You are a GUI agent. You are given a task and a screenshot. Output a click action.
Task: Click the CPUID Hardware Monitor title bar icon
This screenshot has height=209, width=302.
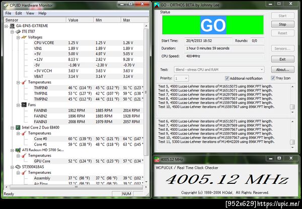click(7, 6)
